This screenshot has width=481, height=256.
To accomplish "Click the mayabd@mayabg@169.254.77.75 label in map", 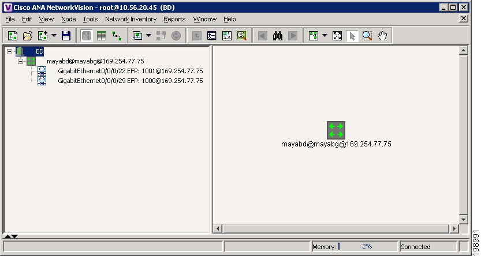I will [336, 144].
